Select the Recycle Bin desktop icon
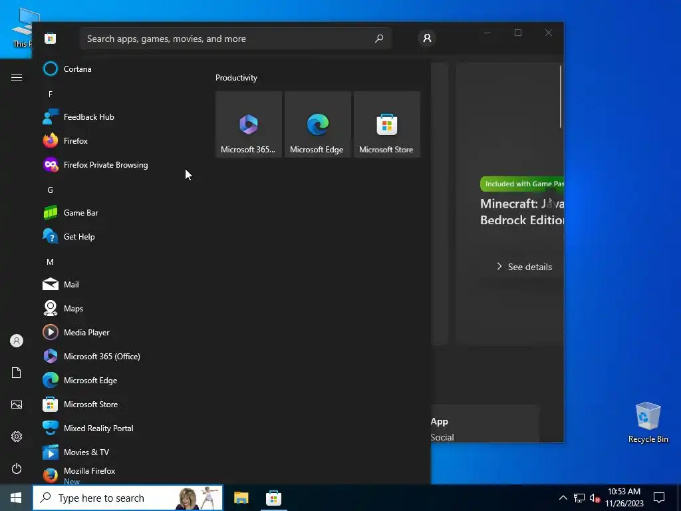 (648, 423)
